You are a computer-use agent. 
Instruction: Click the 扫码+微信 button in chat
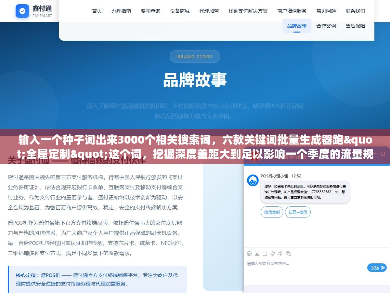pos(298,212)
